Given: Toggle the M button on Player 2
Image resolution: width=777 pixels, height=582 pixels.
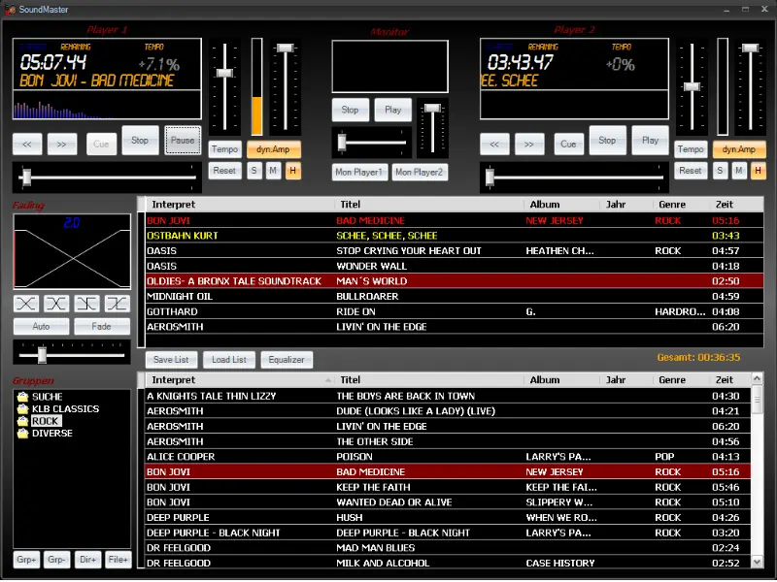Looking at the screenshot, I should tap(739, 171).
